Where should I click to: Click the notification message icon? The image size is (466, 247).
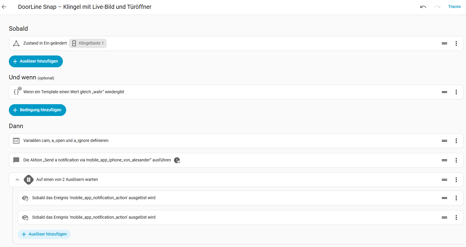tap(16, 160)
